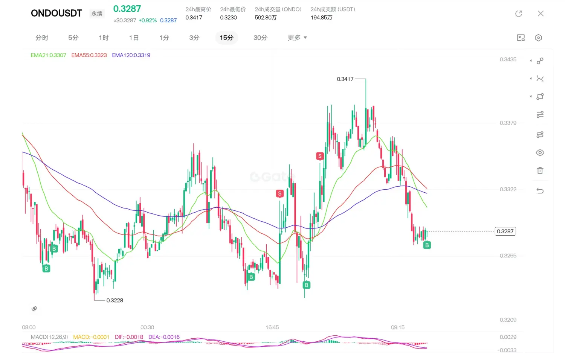Click the 24h成交额 value 194.85万
This screenshot has height=353, width=565.
(321, 18)
